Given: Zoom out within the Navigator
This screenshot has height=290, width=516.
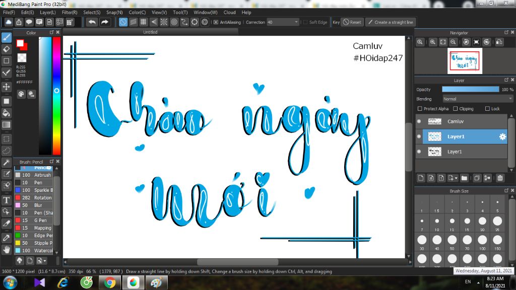Looking at the screenshot, I should [x=453, y=42].
